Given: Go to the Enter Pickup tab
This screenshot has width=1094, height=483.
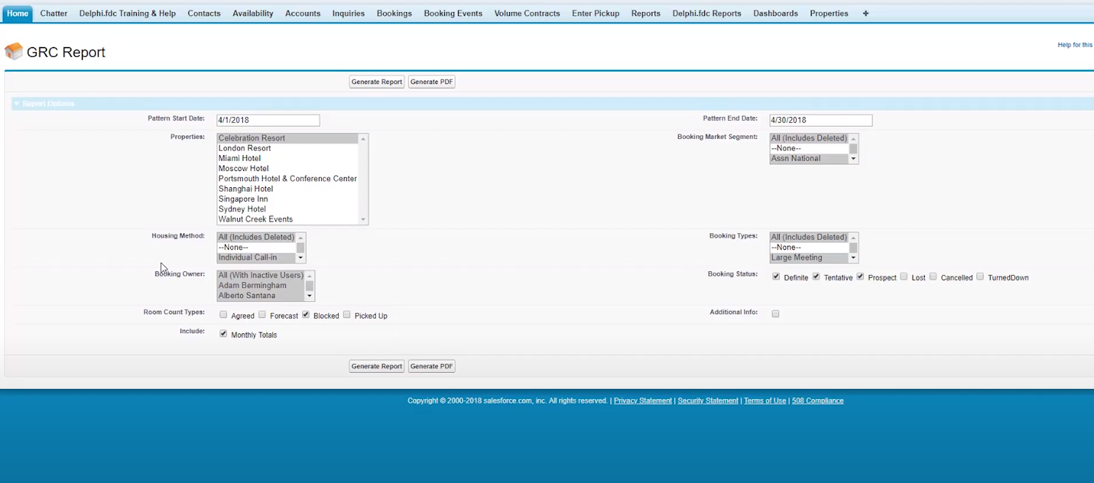Looking at the screenshot, I should 595,13.
